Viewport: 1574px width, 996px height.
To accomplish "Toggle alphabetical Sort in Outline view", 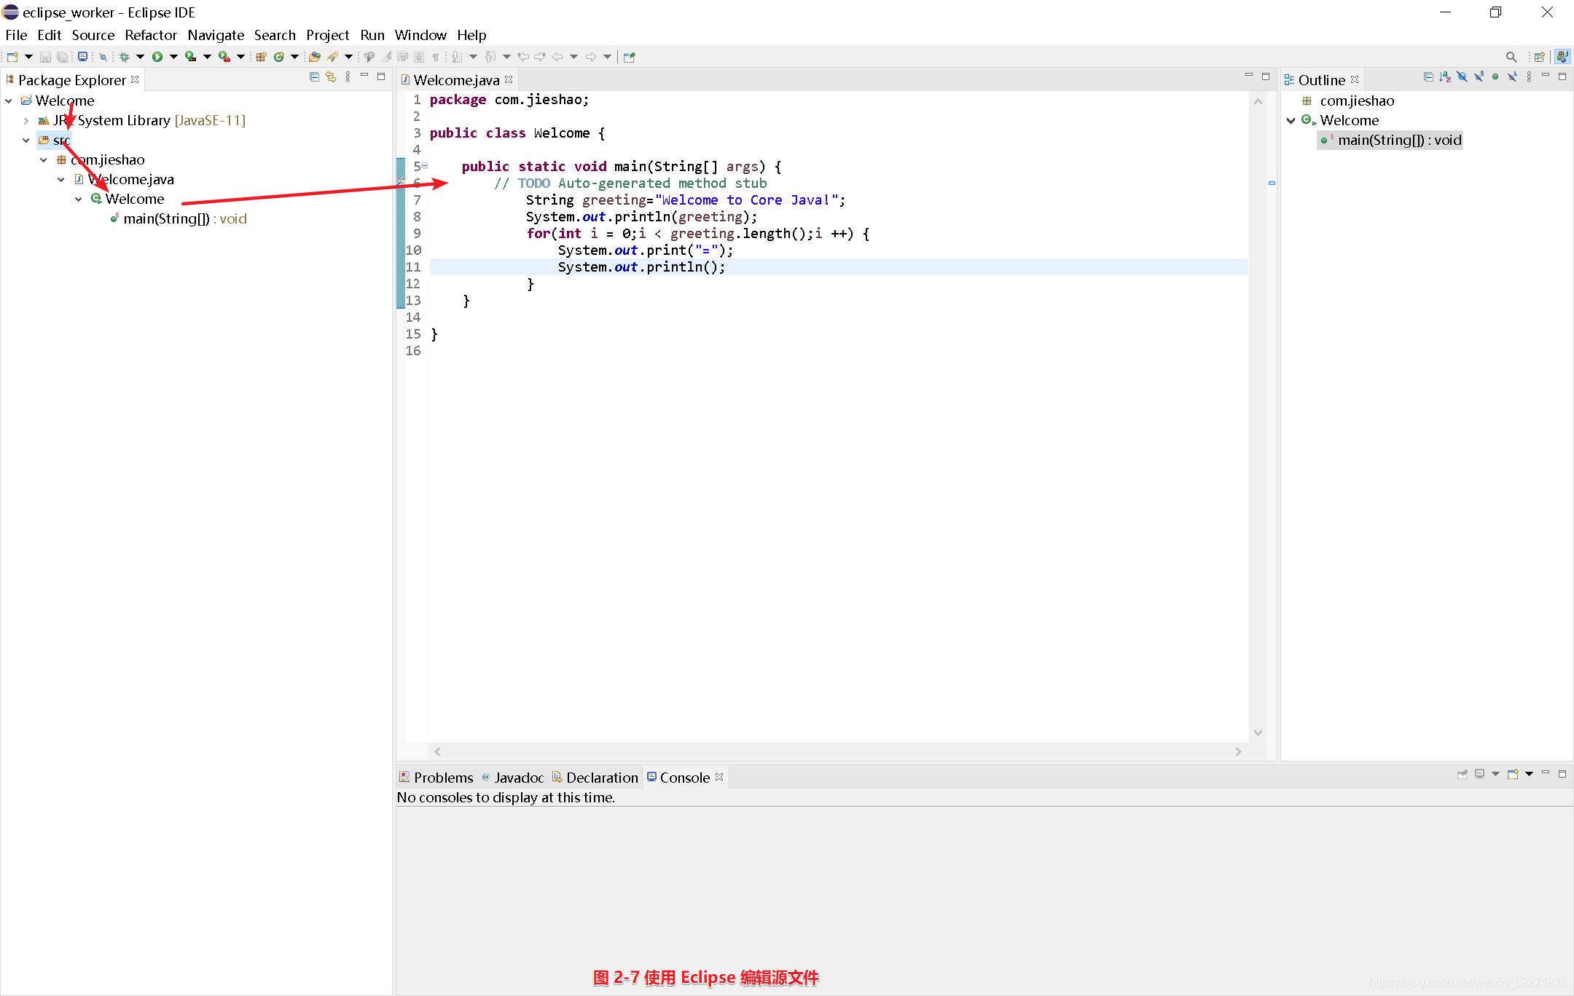I will (x=1445, y=76).
